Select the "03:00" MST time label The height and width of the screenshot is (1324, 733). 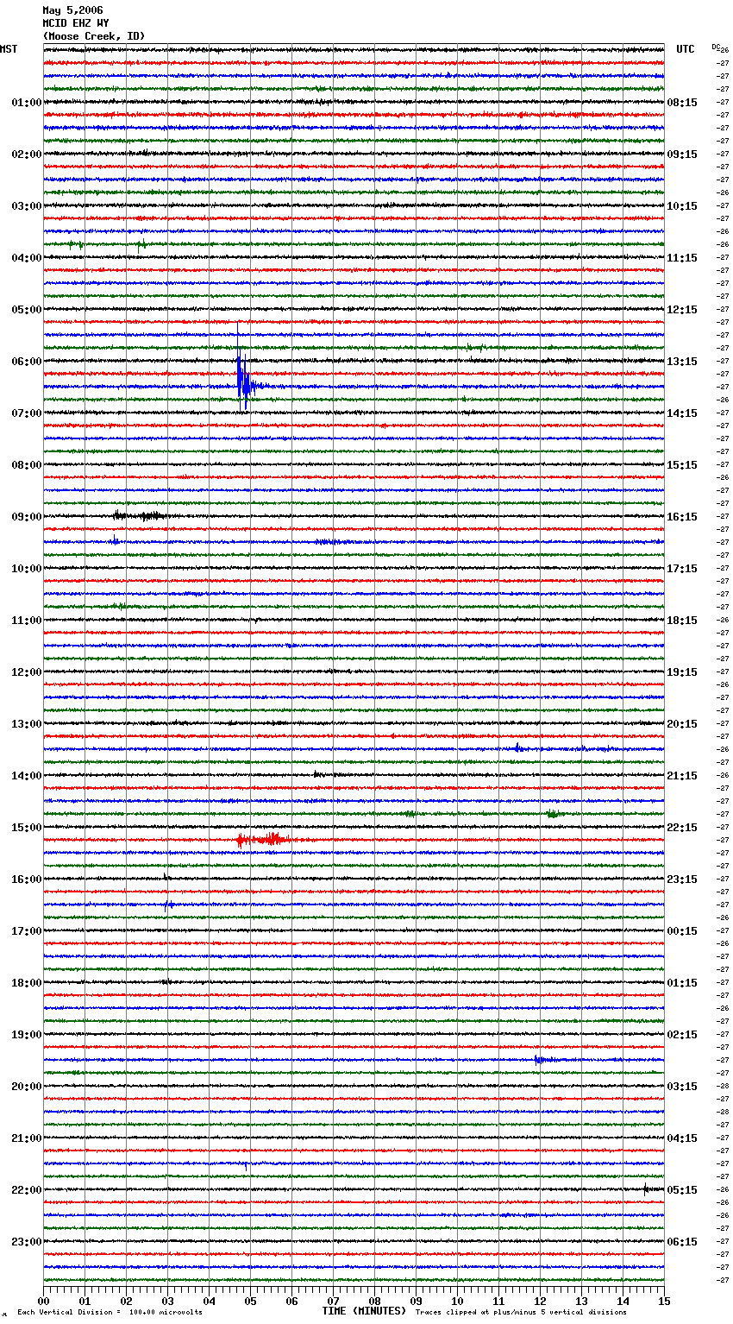pyautogui.click(x=27, y=206)
